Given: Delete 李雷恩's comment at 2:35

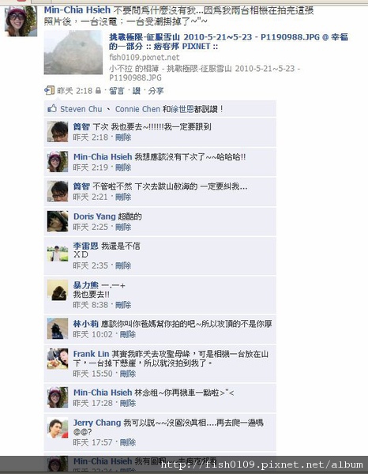Looking at the screenshot, I should (123, 265).
